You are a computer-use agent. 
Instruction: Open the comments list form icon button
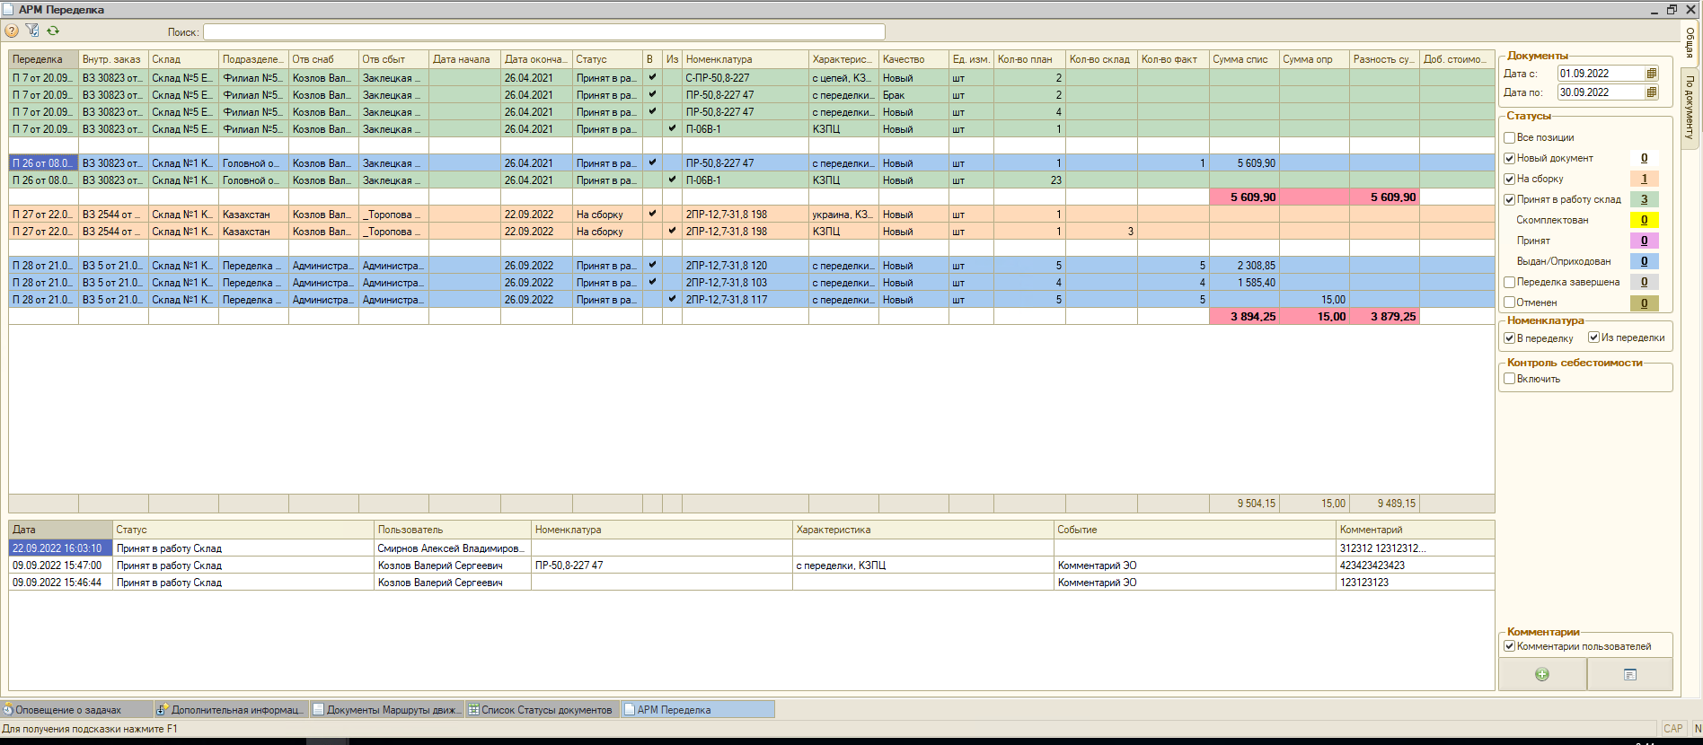click(x=1630, y=674)
